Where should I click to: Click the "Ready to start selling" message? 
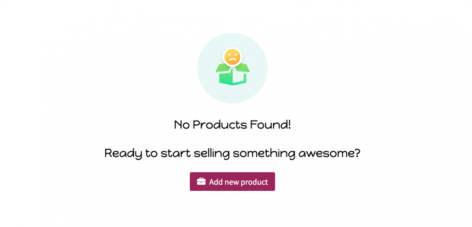click(232, 154)
